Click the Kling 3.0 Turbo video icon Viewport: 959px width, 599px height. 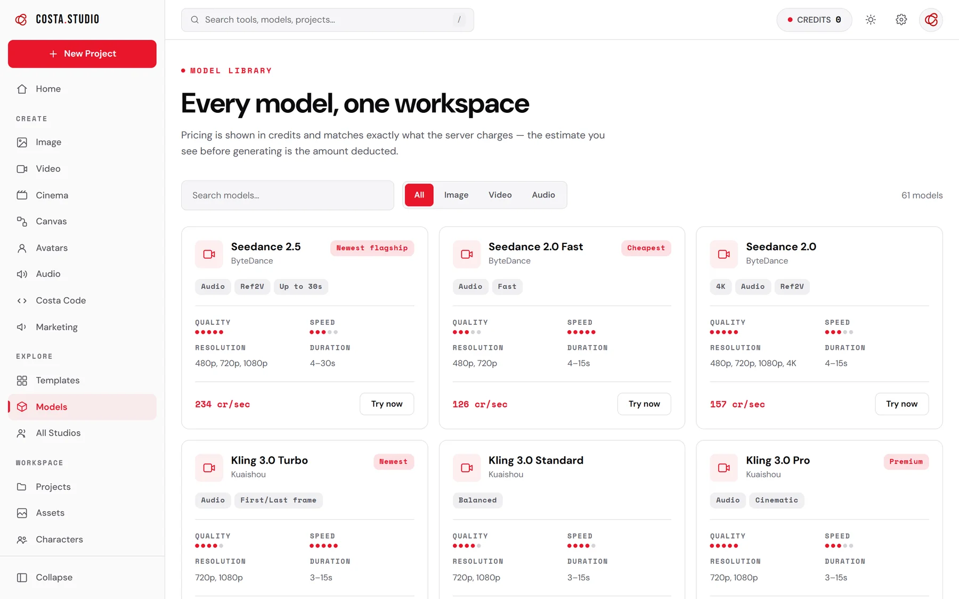(x=209, y=468)
